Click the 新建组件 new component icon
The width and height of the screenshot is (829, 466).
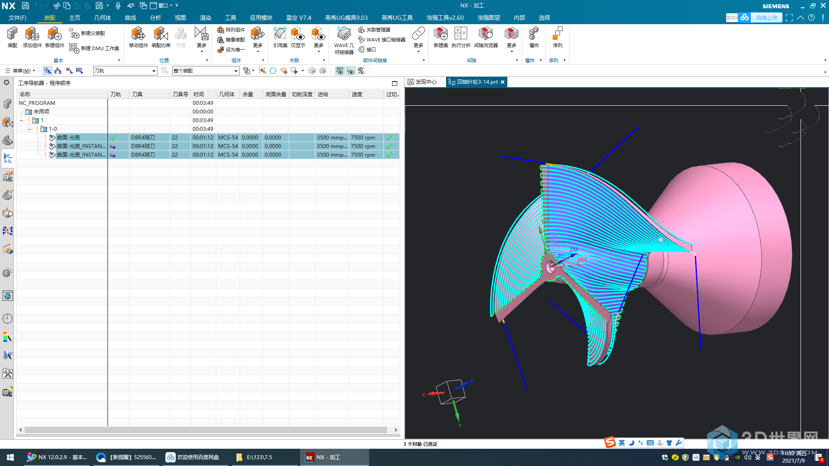pyautogui.click(x=54, y=38)
